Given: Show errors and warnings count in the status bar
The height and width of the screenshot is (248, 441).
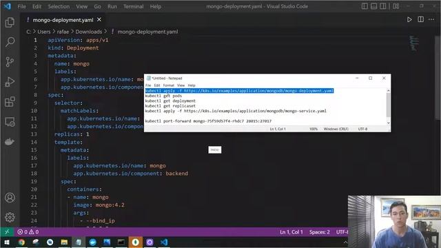Looking at the screenshot, I should [x=28, y=232].
